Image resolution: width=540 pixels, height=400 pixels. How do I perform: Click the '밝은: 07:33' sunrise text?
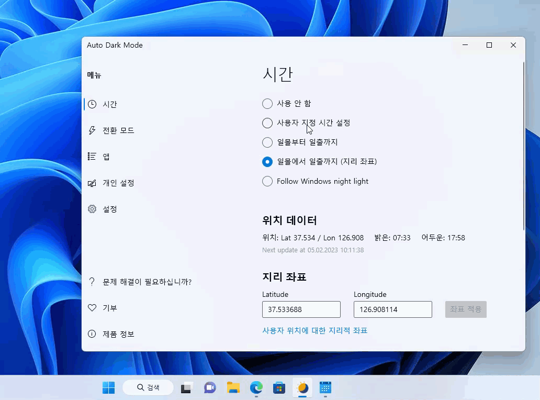tap(392, 238)
